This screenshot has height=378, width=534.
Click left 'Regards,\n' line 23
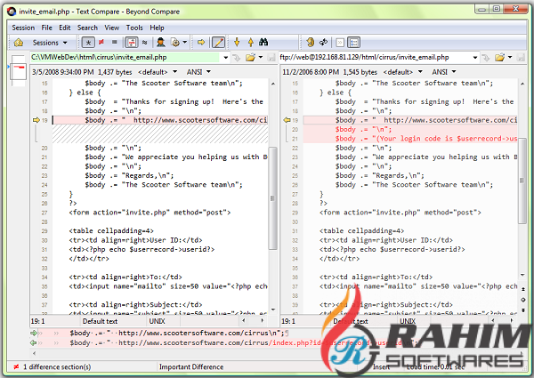coord(148,175)
